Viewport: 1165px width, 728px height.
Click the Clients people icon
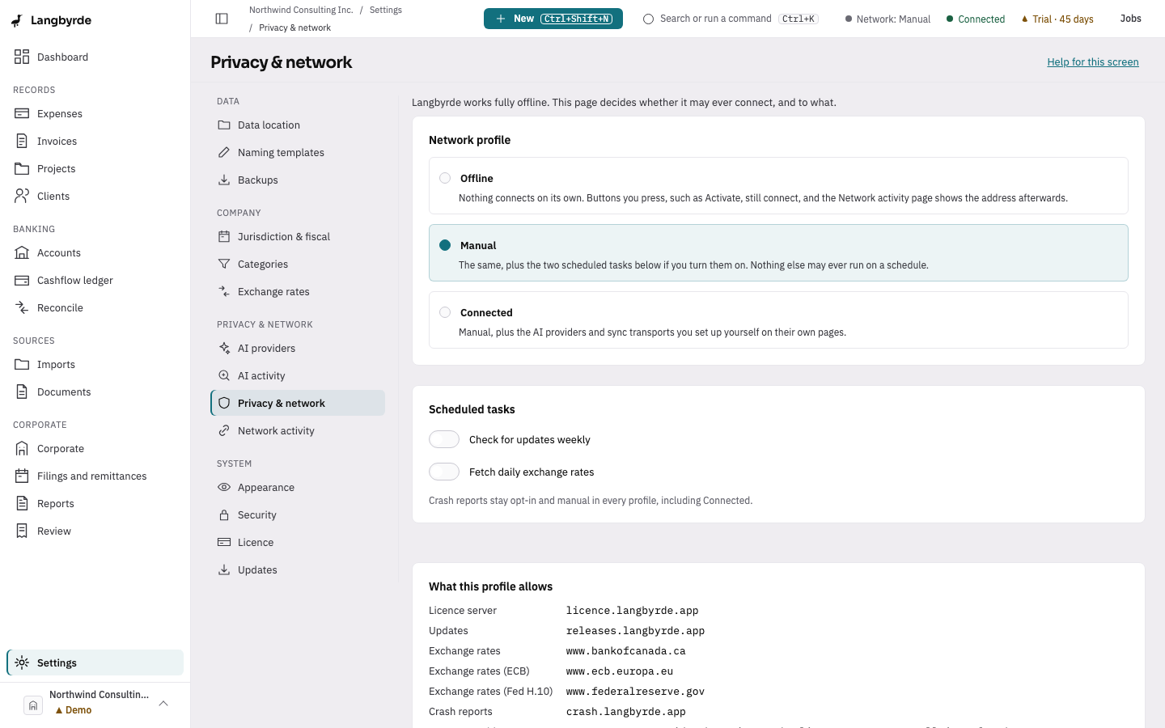pos(22,196)
